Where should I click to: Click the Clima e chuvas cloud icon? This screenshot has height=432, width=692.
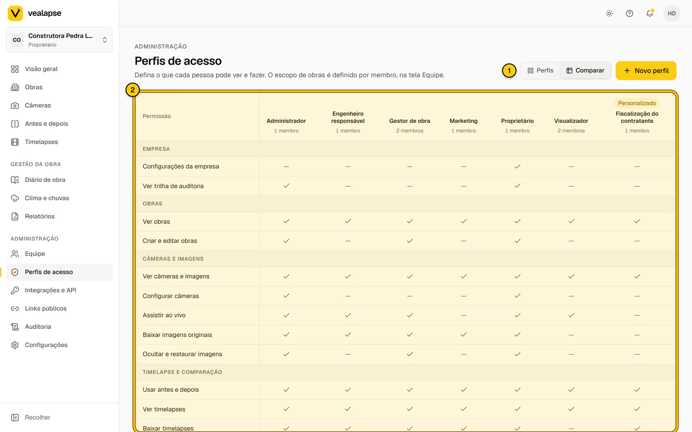[15, 198]
